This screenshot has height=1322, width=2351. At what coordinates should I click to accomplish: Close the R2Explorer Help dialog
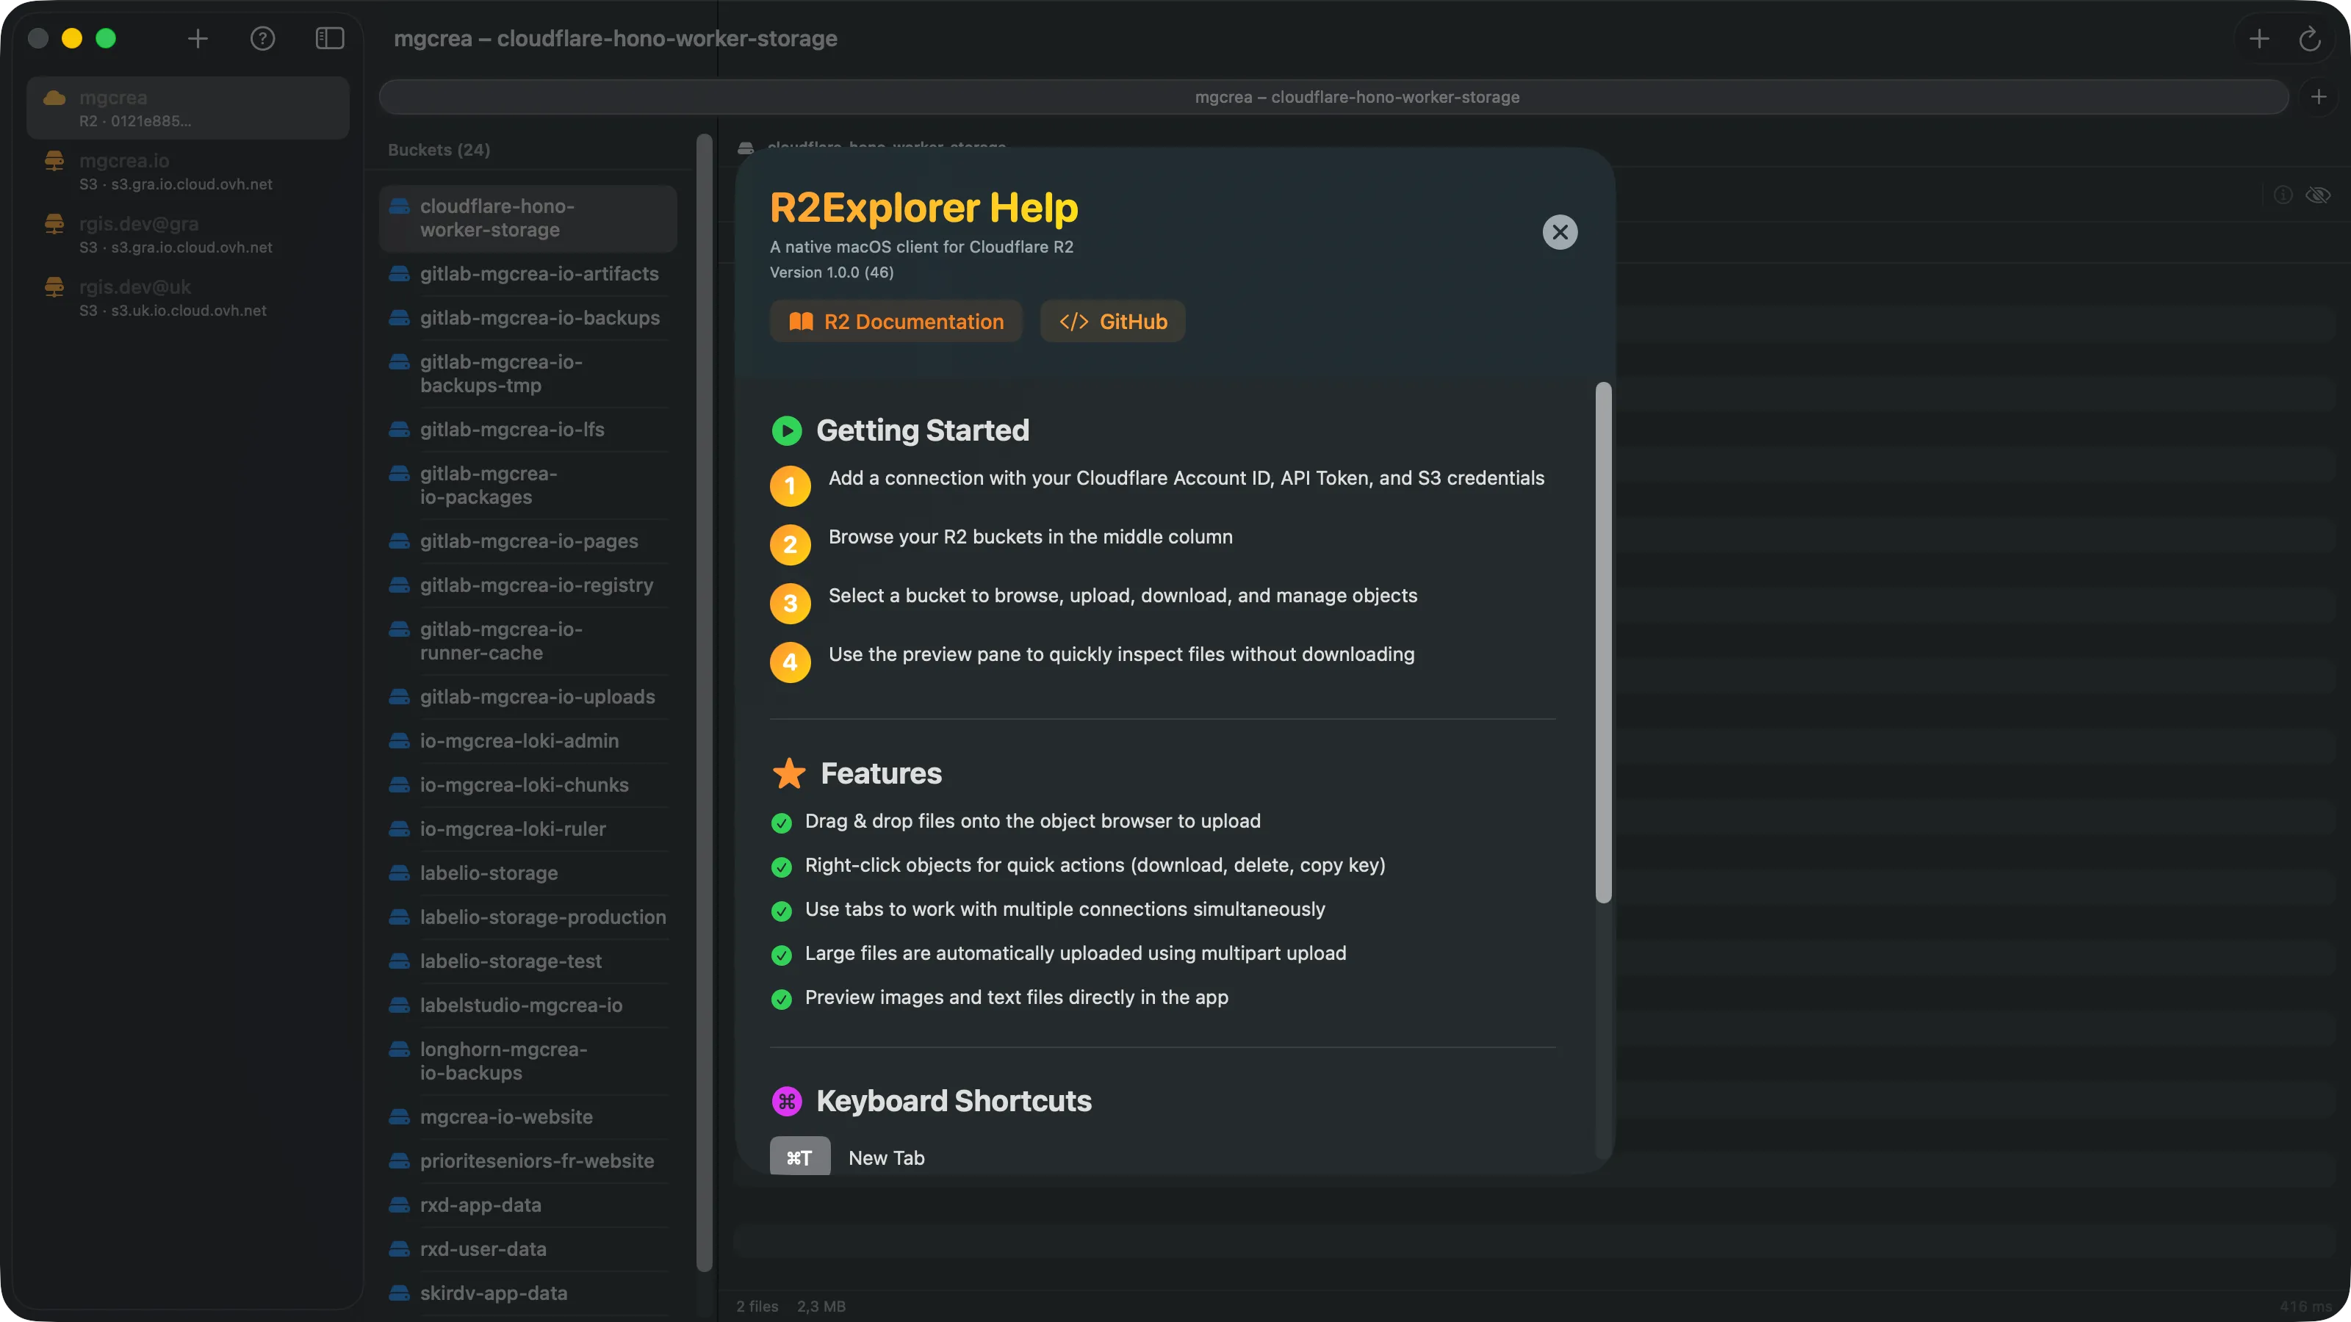coord(1560,232)
